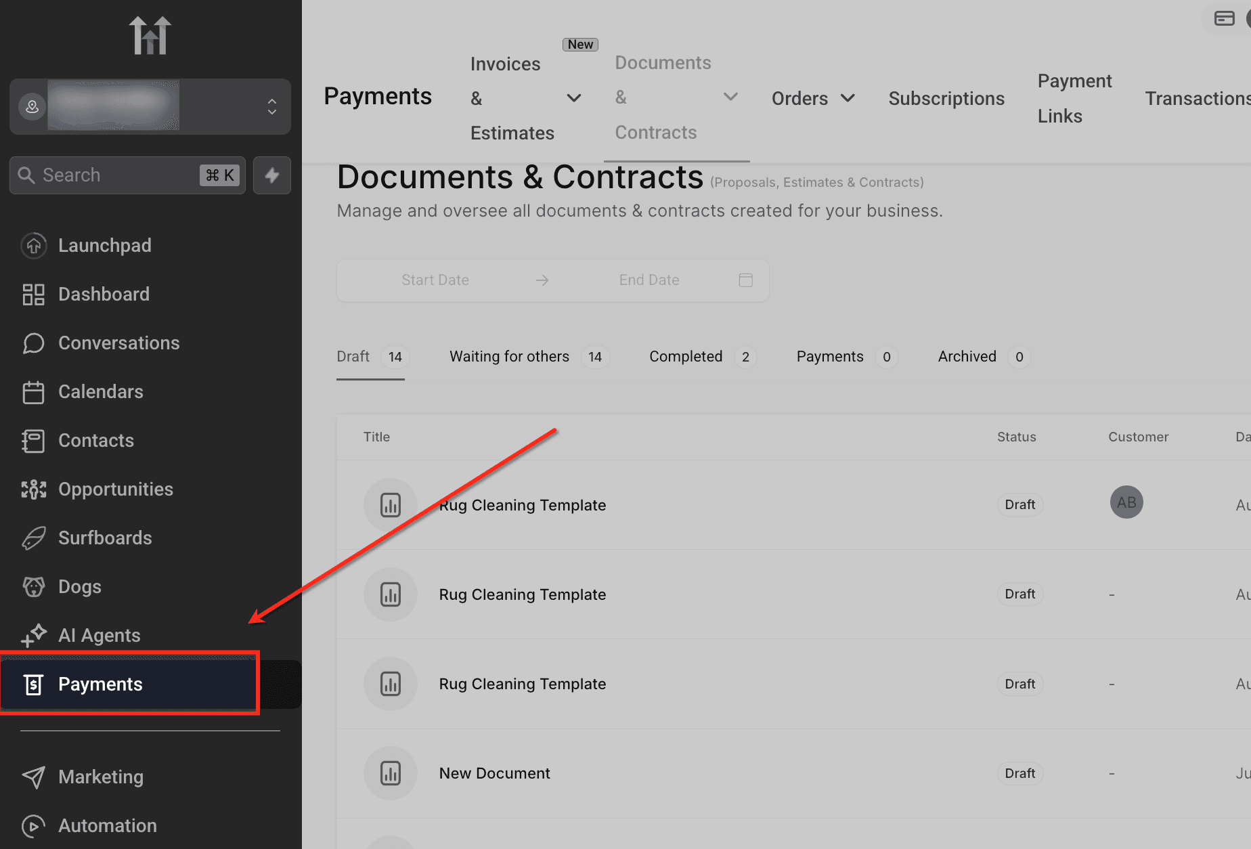Screen dimensions: 1251x849
Task: Open the second Rug Cleaning Template title
Action: (522, 594)
